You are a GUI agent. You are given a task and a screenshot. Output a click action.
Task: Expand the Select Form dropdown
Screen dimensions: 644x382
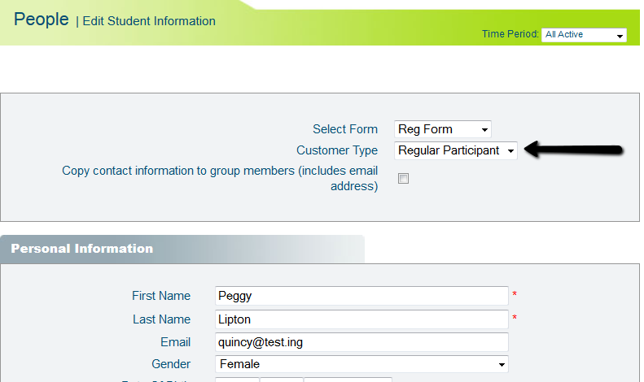[x=442, y=129]
